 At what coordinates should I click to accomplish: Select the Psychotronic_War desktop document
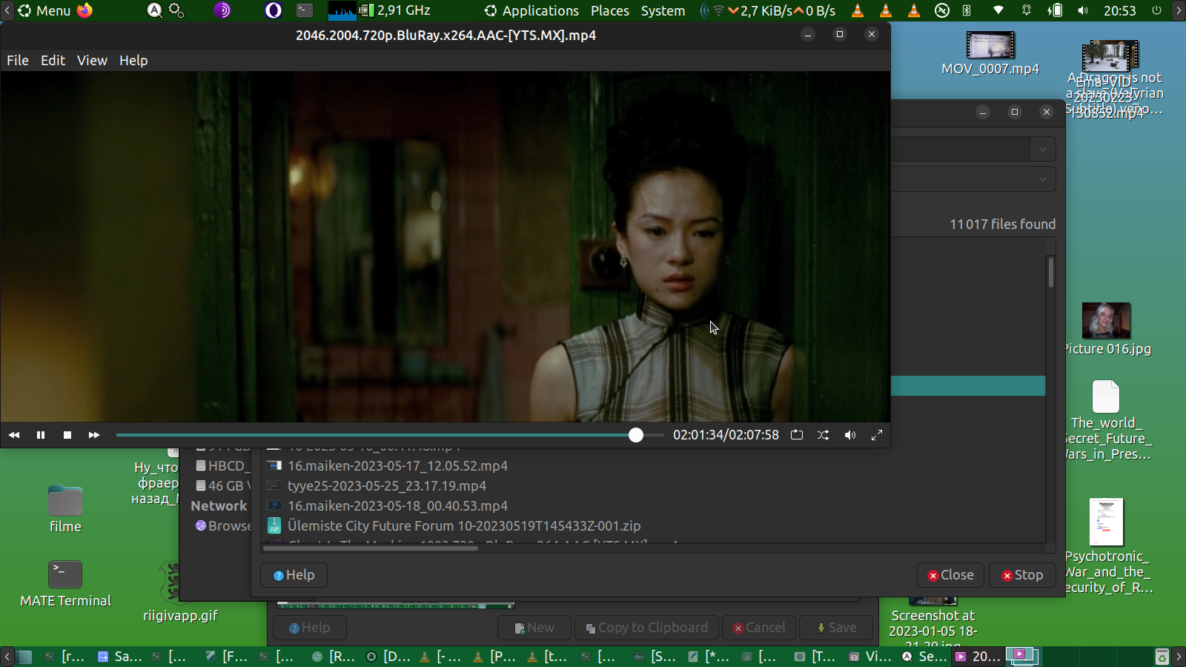[x=1107, y=547]
